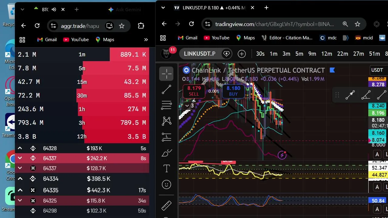Open zoom options in the TradingView address bar
The image size is (388, 218).
point(345,24)
